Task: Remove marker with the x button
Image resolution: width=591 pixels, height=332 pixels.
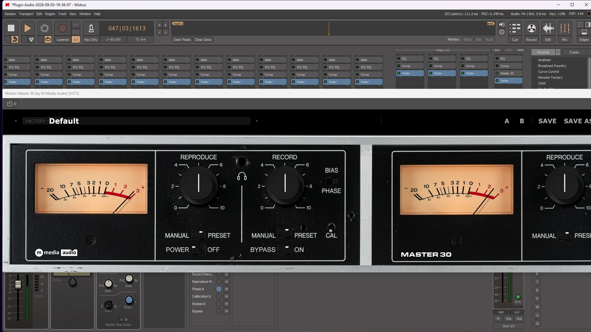Action: coord(165,25)
